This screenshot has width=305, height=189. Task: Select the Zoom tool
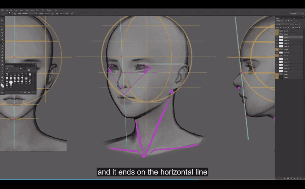pos(2,80)
